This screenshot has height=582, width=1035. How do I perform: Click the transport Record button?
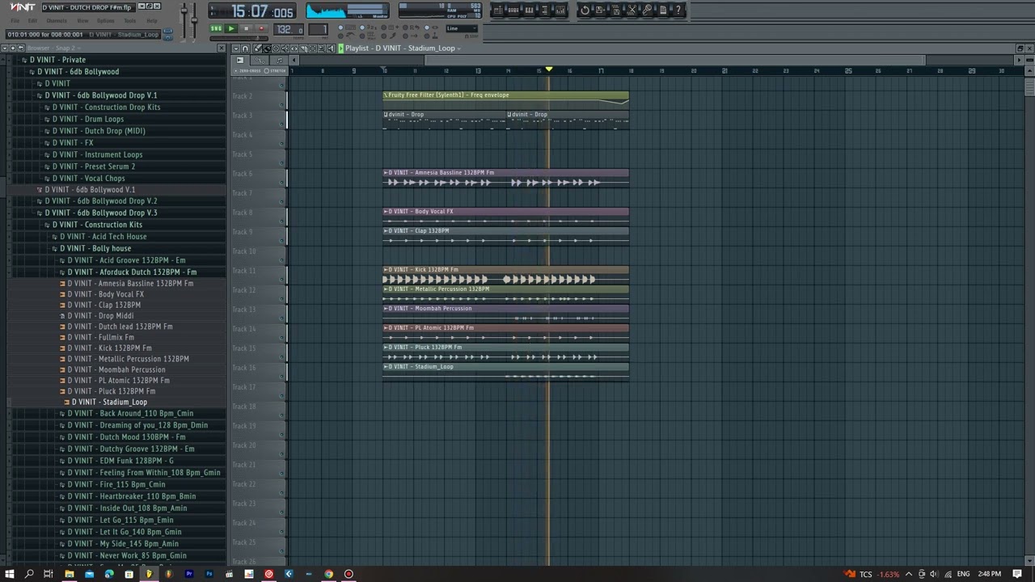tap(260, 28)
